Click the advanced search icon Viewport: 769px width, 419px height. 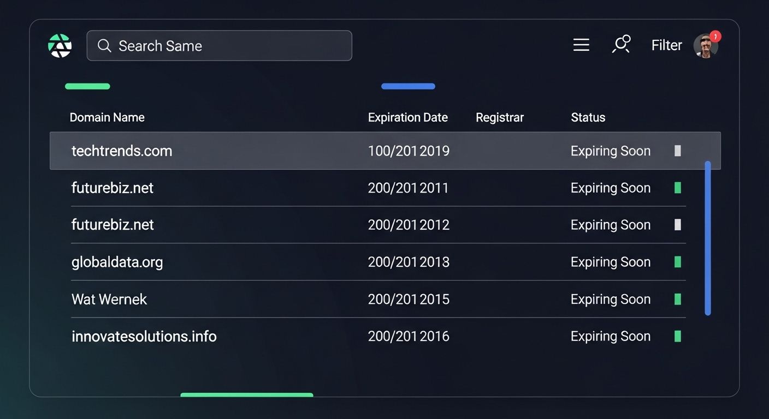point(622,45)
